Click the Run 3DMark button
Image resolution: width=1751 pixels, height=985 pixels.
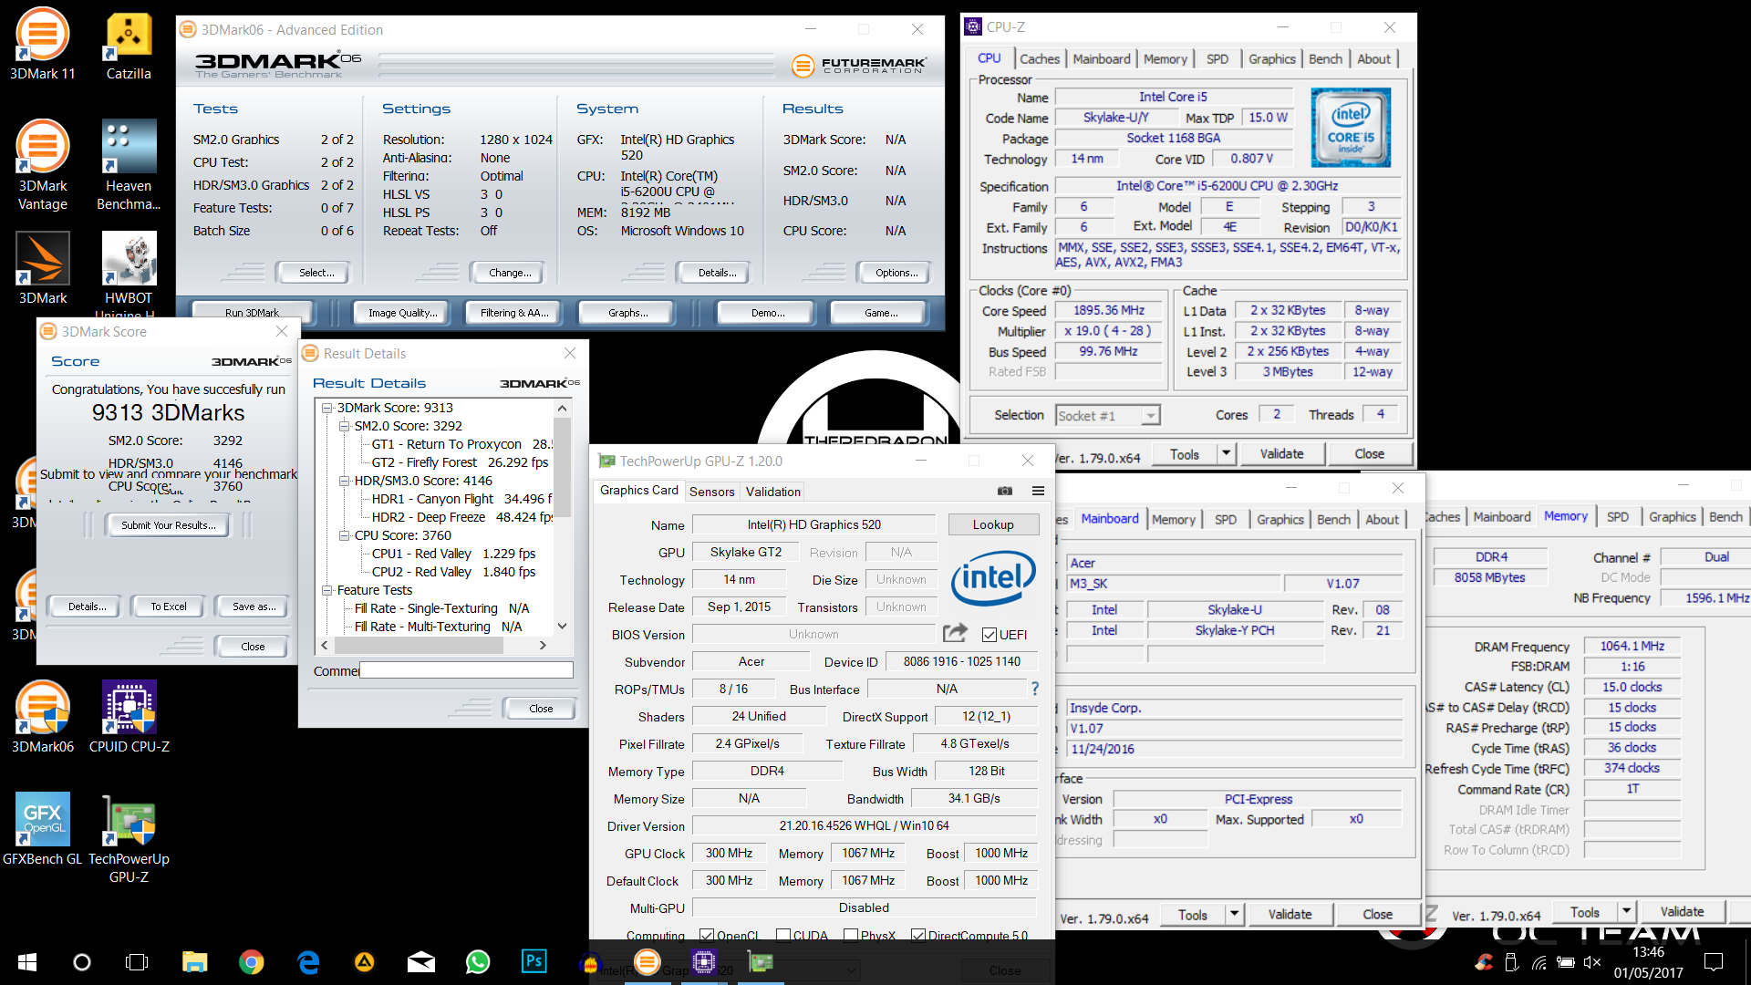pyautogui.click(x=252, y=312)
